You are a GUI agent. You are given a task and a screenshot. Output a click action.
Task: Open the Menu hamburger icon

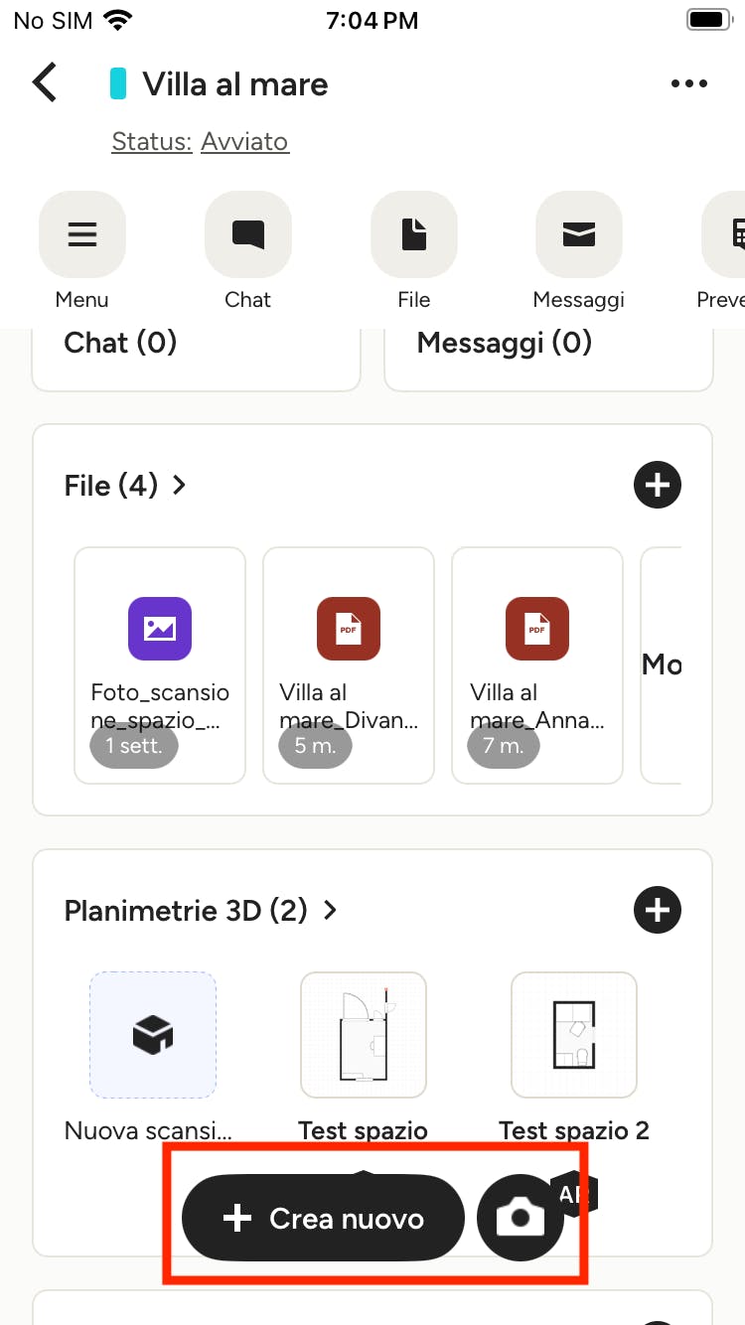tap(82, 234)
